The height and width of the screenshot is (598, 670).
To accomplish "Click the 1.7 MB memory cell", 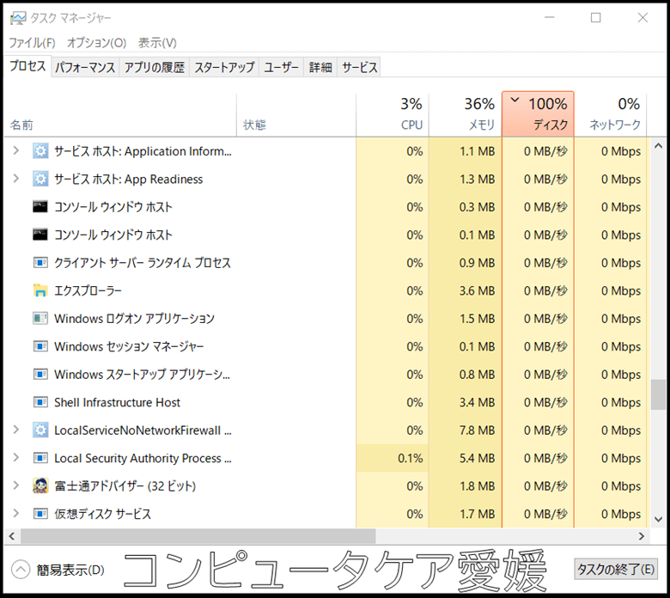I will pos(466,514).
